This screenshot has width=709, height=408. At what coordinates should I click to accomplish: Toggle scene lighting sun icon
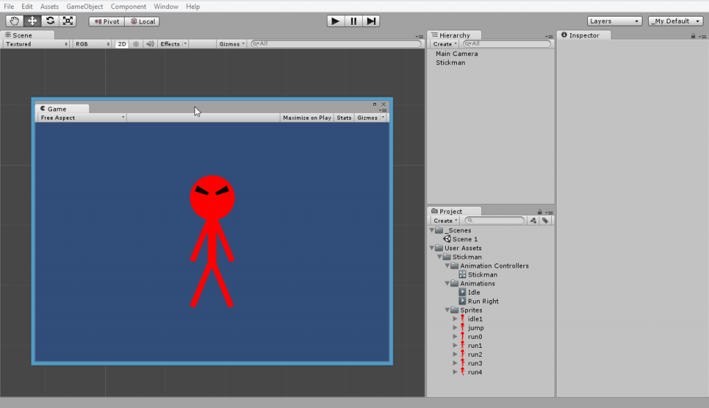coord(136,44)
